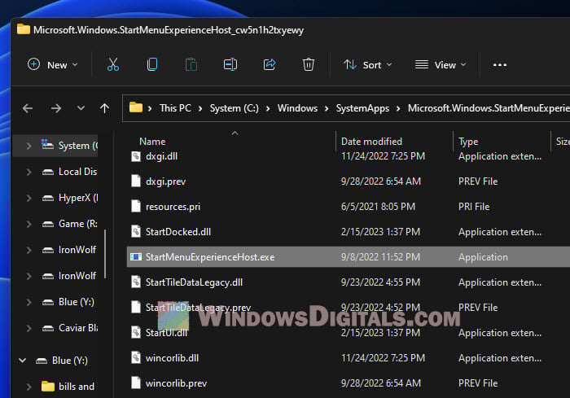Click chevron after This PC breadcrumb
This screenshot has width=570, height=398.
[x=200, y=108]
